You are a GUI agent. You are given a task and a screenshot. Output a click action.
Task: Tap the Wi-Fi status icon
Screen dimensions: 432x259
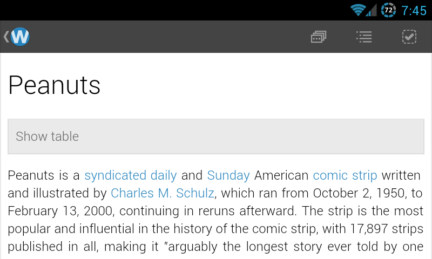357,10
